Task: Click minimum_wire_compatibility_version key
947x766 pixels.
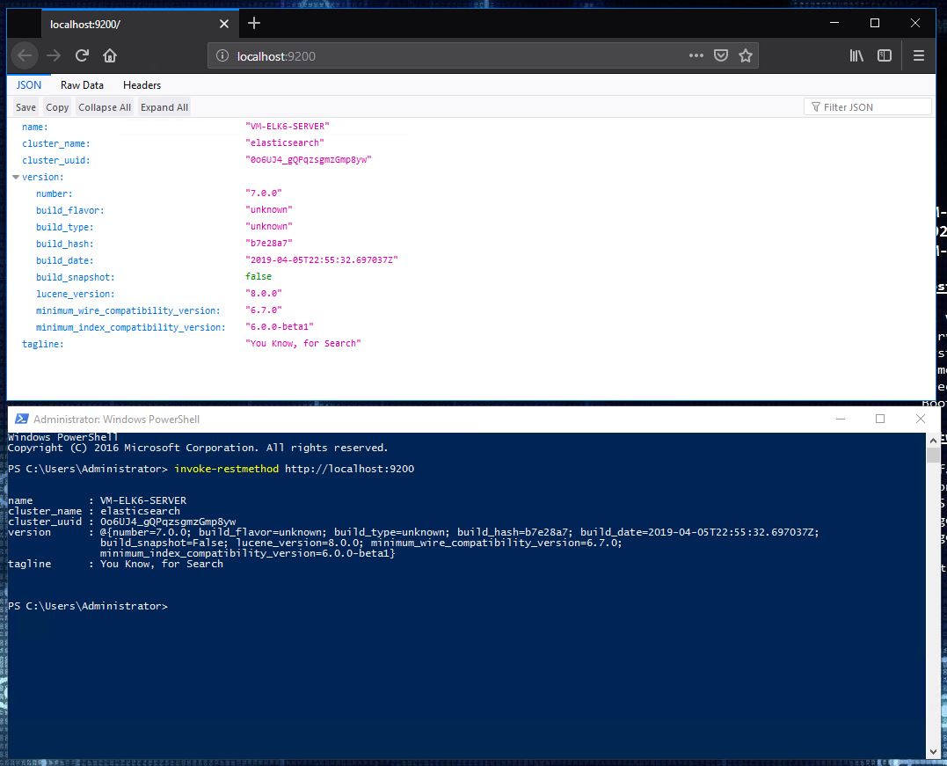Action: [x=128, y=310]
